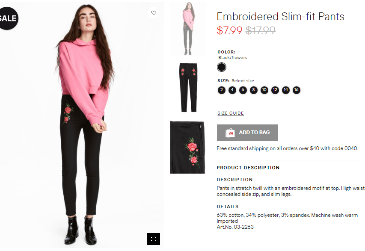The image size is (365, 251).
Task: Click the Add to Bag button
Action: tap(247, 133)
